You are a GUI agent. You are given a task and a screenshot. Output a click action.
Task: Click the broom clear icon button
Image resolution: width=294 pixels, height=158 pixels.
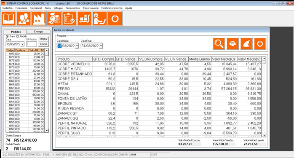click(x=246, y=44)
